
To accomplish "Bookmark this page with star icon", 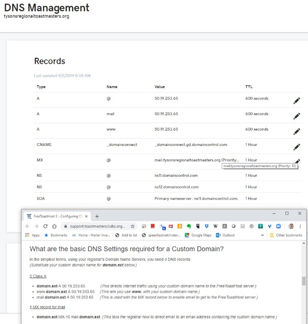I will pos(133,226).
